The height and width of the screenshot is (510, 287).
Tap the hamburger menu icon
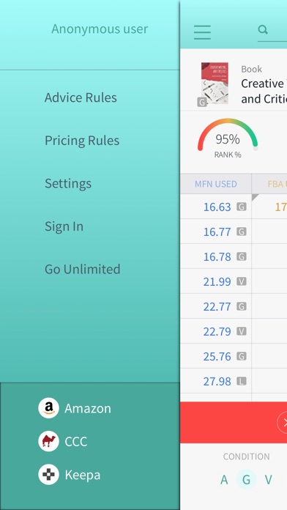coord(202,32)
